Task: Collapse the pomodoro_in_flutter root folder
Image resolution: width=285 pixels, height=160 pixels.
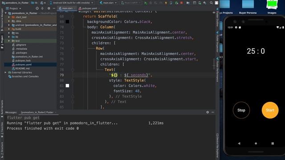Action: pyautogui.click(x=6, y=13)
